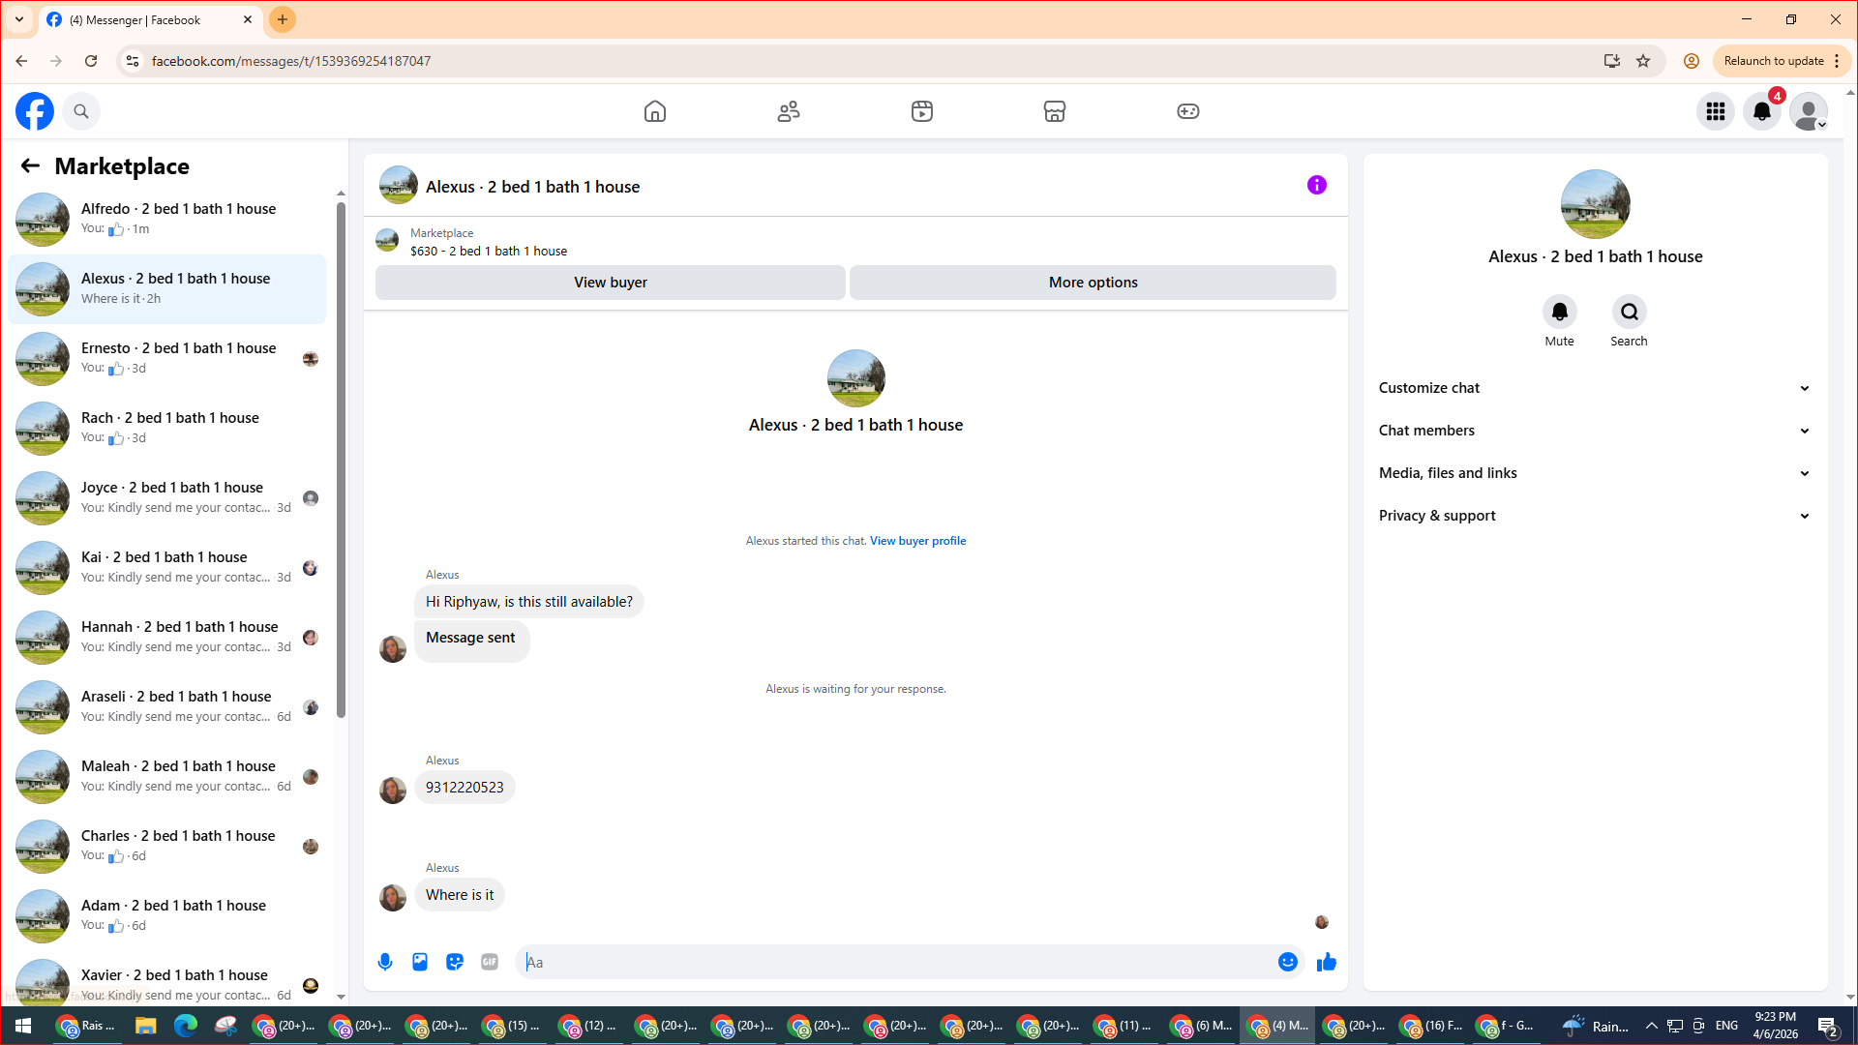This screenshot has height=1045, width=1858.
Task: Expand the Chat members section
Action: point(1595,431)
